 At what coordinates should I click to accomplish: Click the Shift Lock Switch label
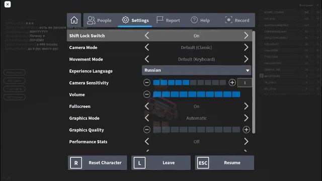click(87, 36)
